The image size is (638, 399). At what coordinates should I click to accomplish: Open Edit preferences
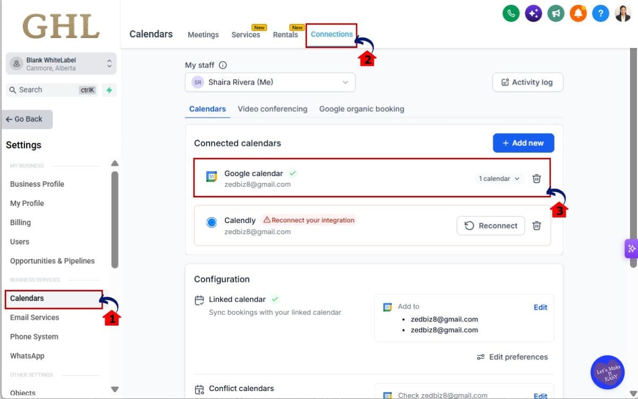coord(513,357)
